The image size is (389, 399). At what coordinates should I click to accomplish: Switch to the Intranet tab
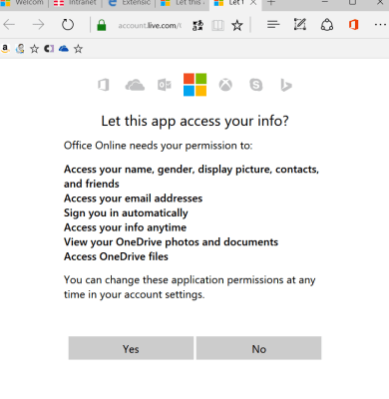tap(77, 3)
